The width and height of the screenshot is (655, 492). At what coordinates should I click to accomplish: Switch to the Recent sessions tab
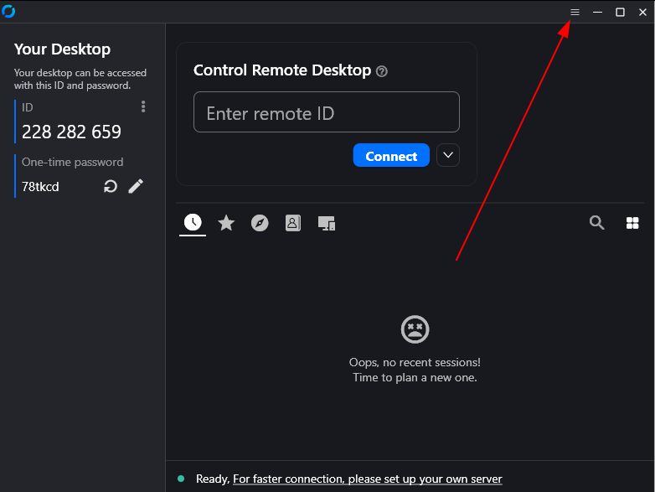click(x=193, y=222)
